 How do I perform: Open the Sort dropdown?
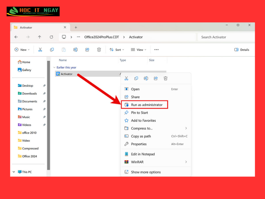117,49
